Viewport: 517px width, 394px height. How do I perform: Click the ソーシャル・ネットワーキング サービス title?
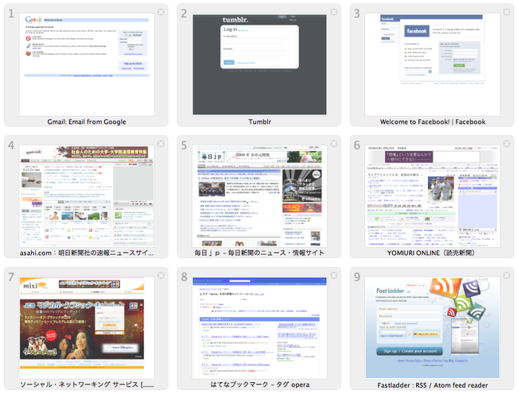(87, 384)
